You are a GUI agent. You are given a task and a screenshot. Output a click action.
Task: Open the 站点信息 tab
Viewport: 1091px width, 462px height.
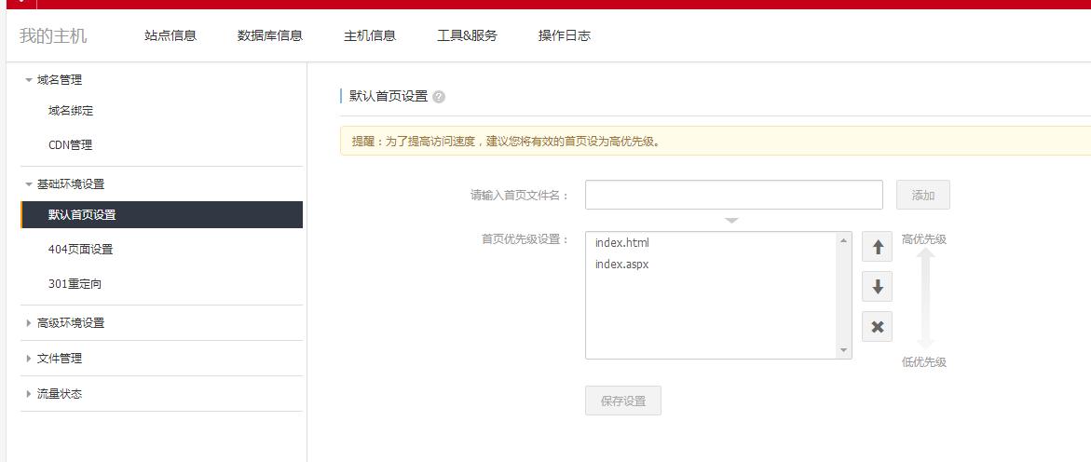[x=170, y=35]
